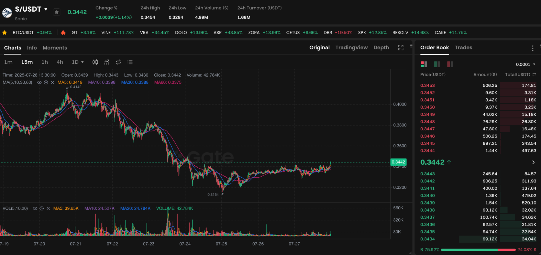This screenshot has width=541, height=255.
Task: Remove the MA indicator
Action: (53, 83)
